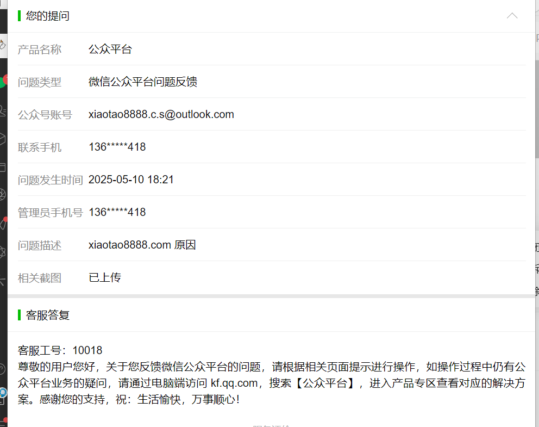Click the 联系手机 number 136*****418

coord(117,147)
